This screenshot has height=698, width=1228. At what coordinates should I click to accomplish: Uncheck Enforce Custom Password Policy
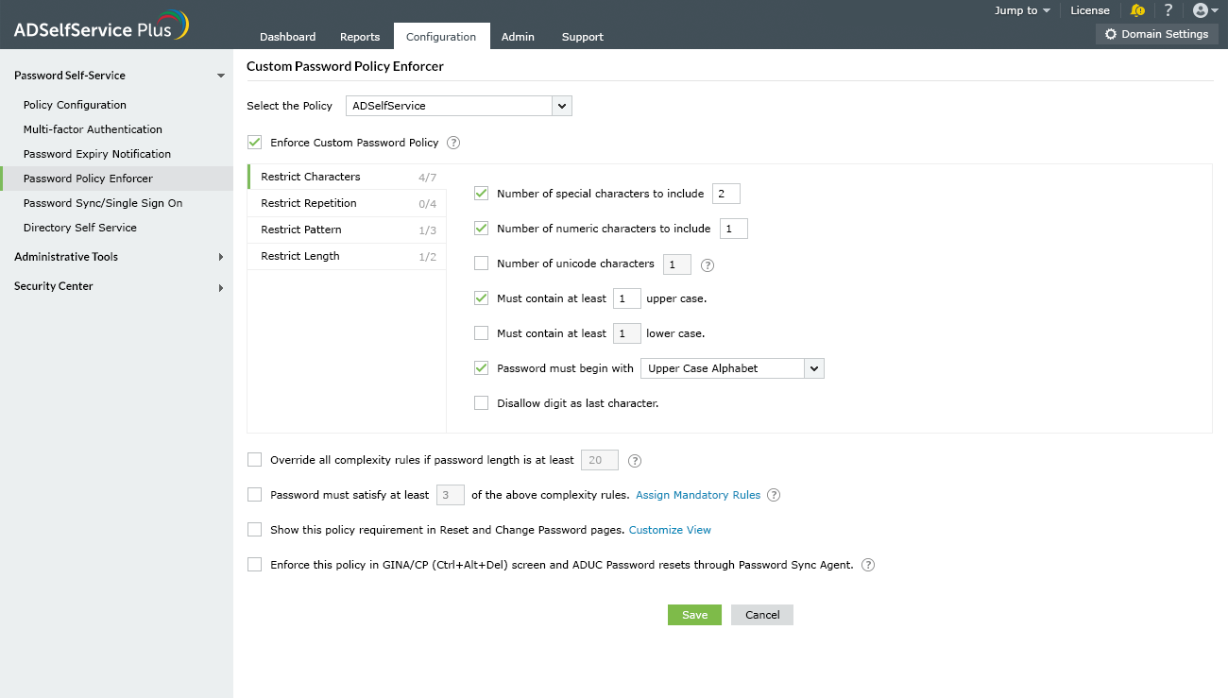click(x=254, y=143)
